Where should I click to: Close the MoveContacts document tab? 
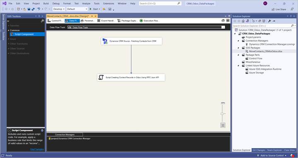pyautogui.click(x=96, y=16)
